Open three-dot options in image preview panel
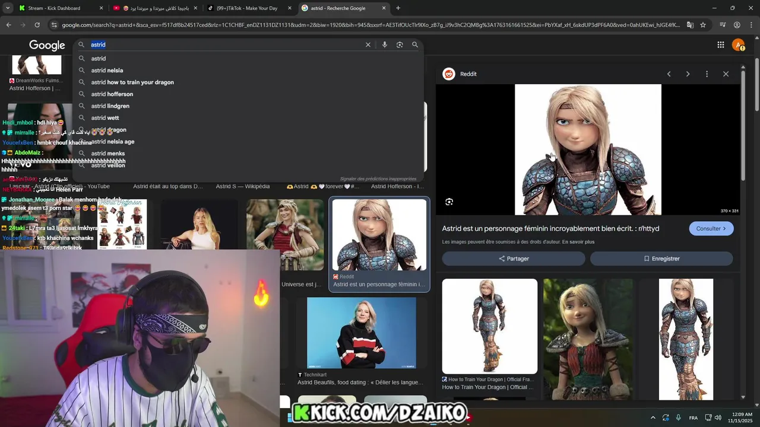Image resolution: width=760 pixels, height=427 pixels. tap(707, 74)
